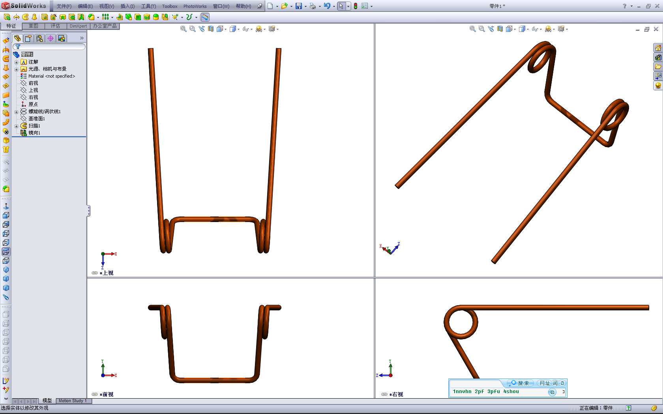Open dropdown arrow next to Select cursor tool
This screenshot has height=414, width=663.
pyautogui.click(x=348, y=6)
